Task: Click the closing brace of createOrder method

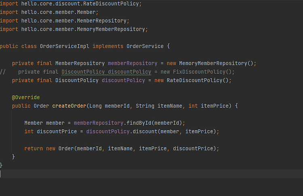Action: pyautogui.click(x=13, y=157)
